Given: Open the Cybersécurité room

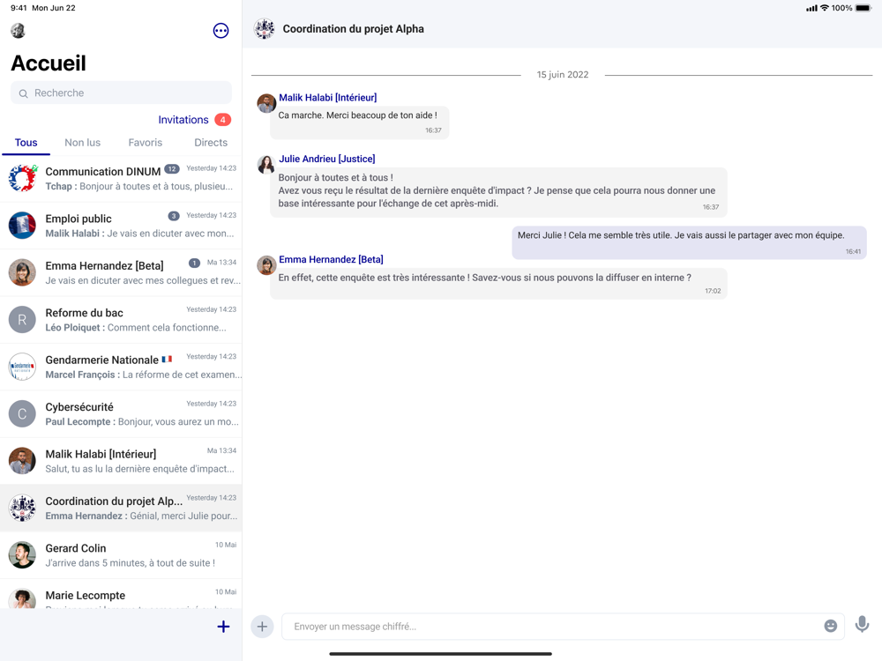Looking at the screenshot, I should (x=121, y=413).
